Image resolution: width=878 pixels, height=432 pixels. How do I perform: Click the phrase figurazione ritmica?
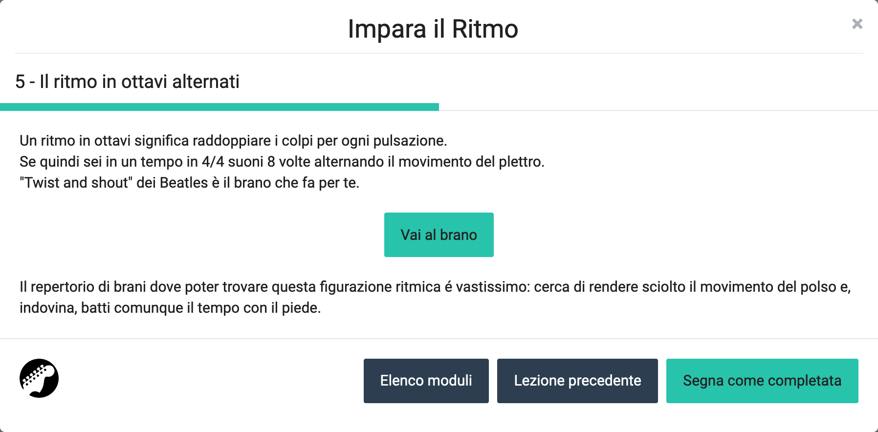pyautogui.click(x=380, y=287)
